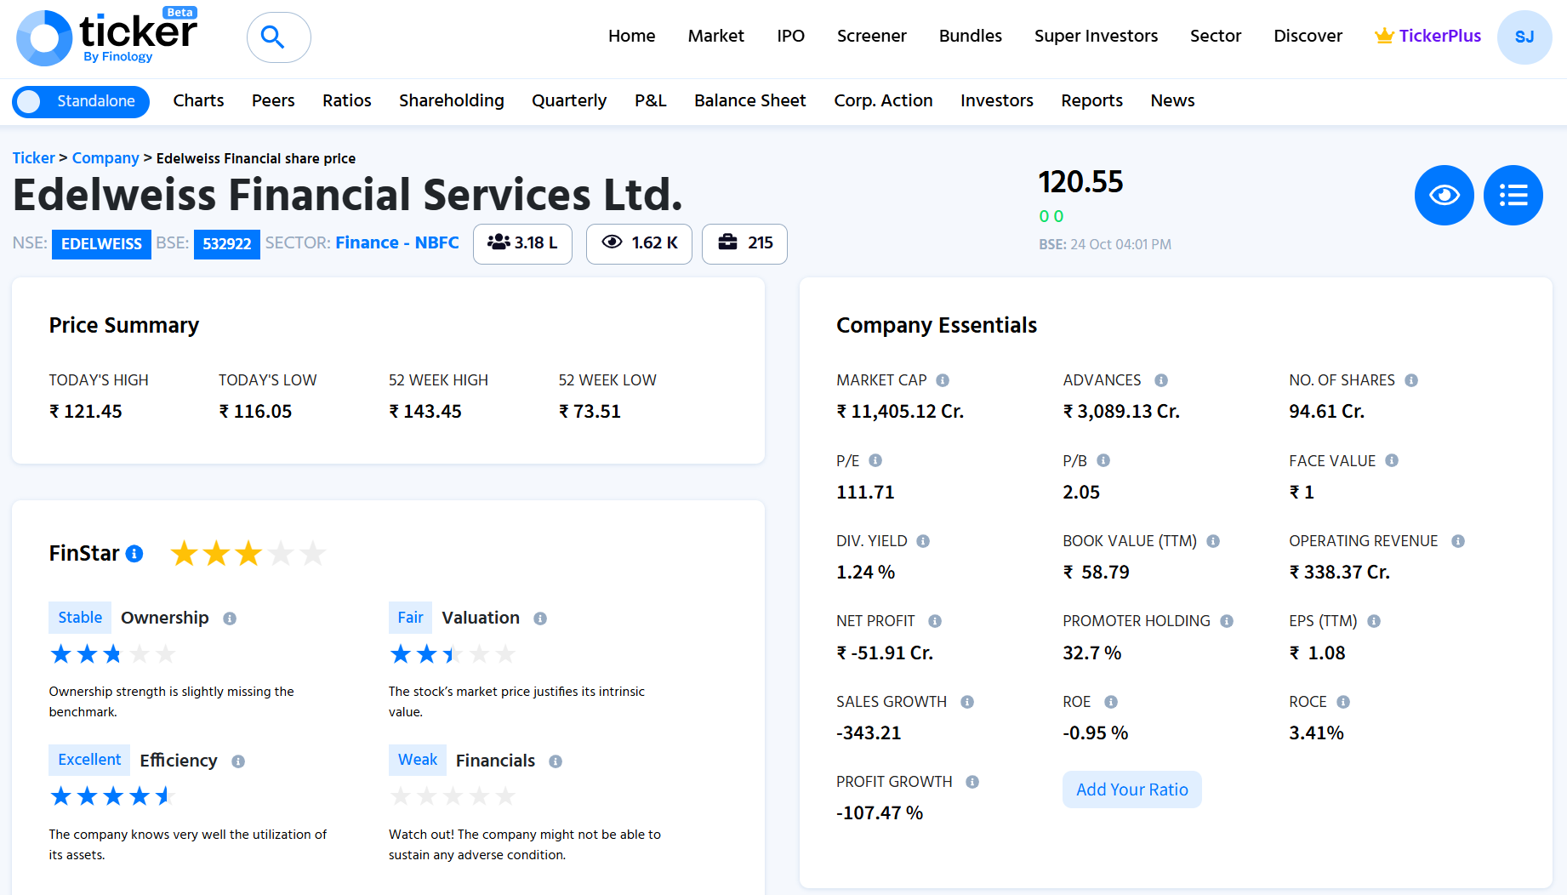The height and width of the screenshot is (895, 1567).
Task: Open the SJ profile avatar menu
Action: [x=1524, y=37]
